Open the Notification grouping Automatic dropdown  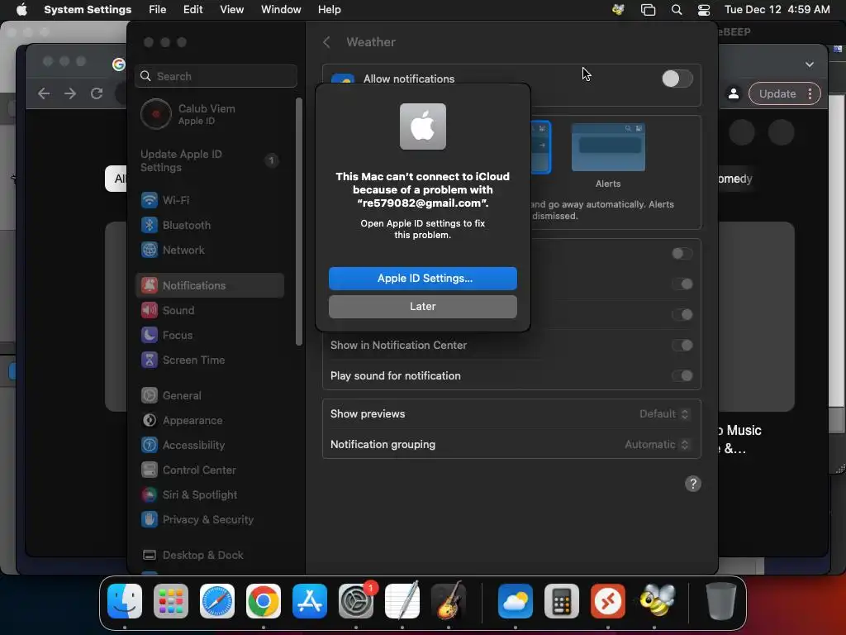pyautogui.click(x=657, y=444)
